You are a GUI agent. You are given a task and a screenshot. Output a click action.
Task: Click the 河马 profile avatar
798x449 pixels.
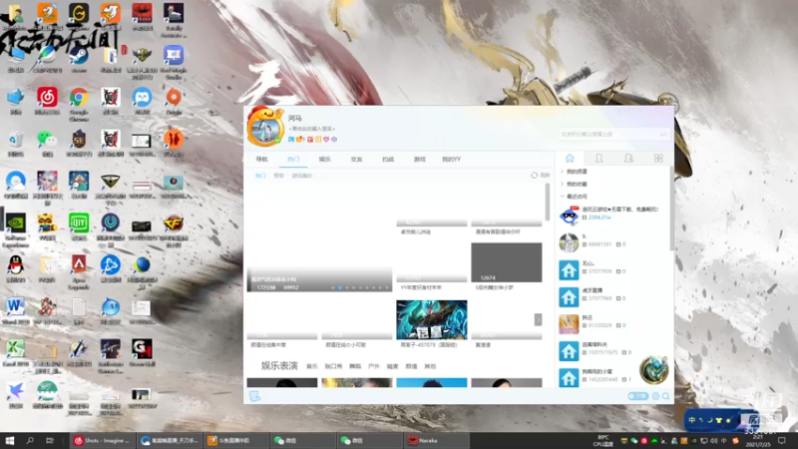click(x=264, y=127)
